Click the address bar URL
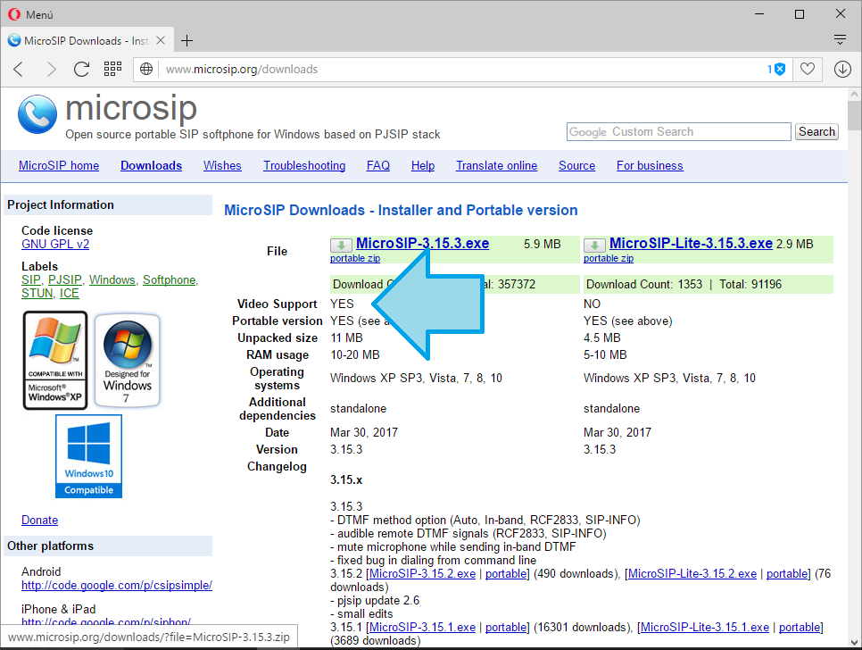862x650 pixels. 242,70
